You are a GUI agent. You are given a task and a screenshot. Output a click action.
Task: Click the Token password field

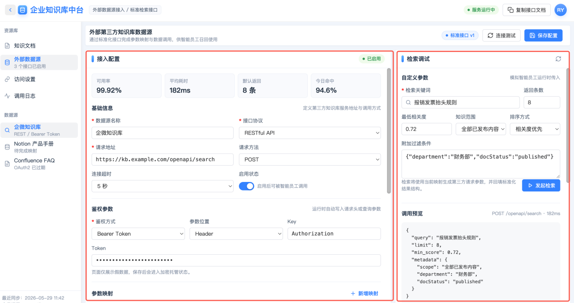[236, 260]
